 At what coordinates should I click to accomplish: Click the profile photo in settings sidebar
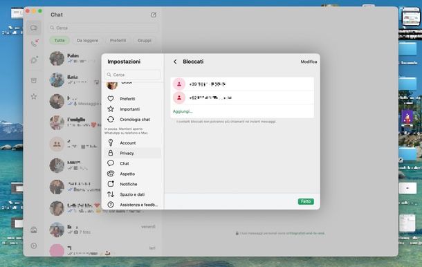pyautogui.click(x=112, y=86)
